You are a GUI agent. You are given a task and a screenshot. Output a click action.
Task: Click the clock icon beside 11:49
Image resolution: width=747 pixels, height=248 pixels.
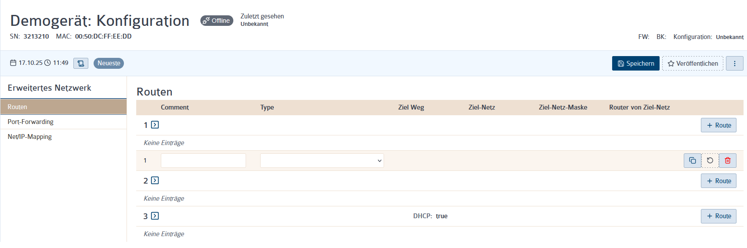(x=47, y=63)
